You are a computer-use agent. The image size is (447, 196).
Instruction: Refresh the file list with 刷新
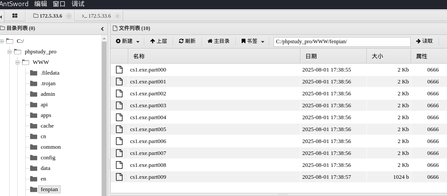187,41
